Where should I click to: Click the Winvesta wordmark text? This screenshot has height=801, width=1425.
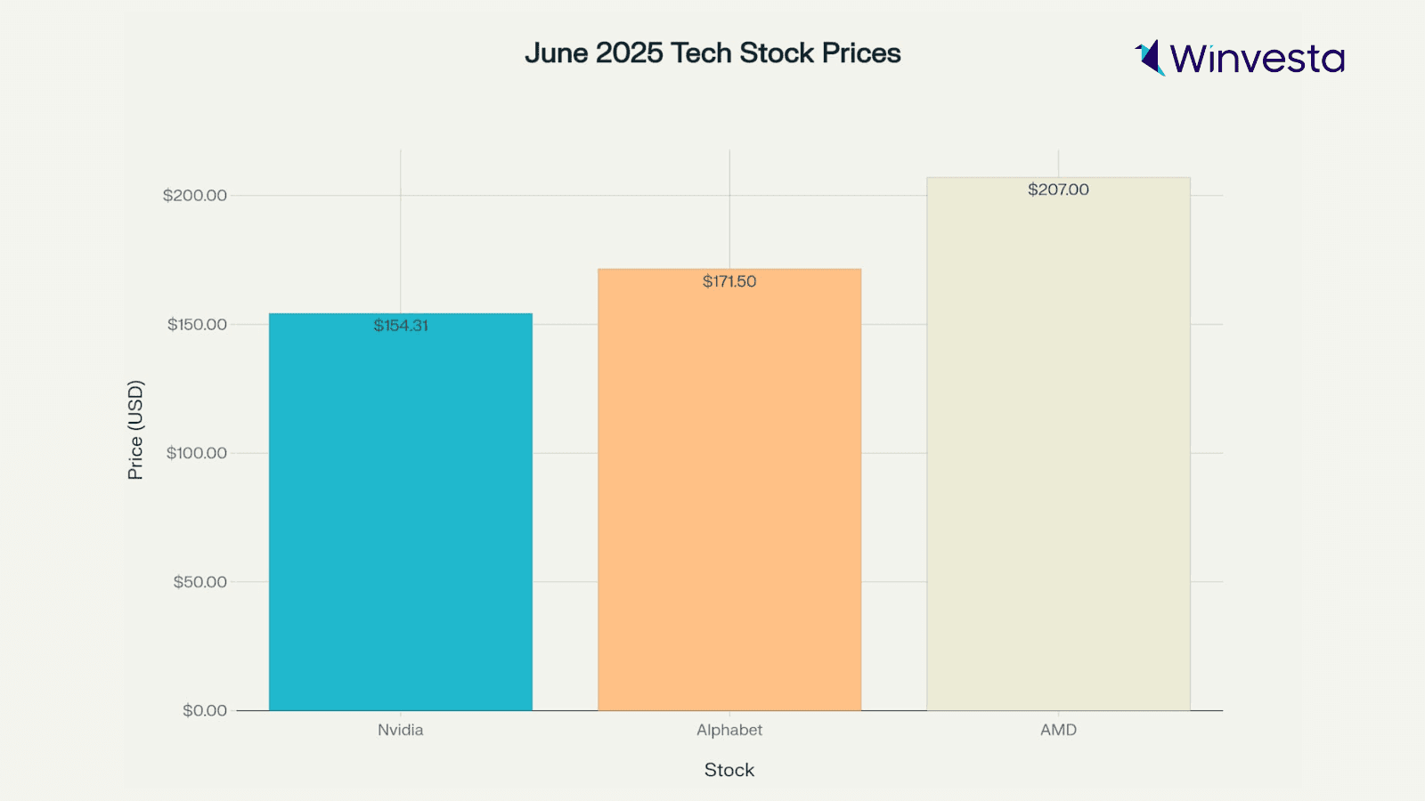pos(1257,59)
